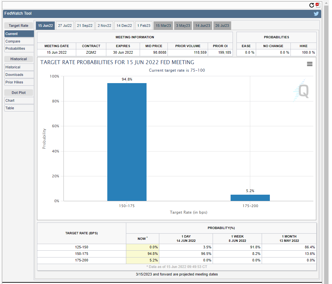Image resolution: width=332 pixels, height=284 pixels.
Task: Click the PDF export icon
Action: [318, 5]
